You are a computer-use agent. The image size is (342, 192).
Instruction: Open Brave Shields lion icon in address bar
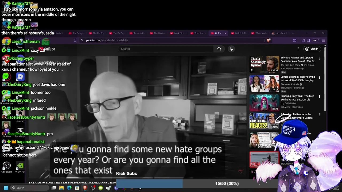click(x=269, y=40)
